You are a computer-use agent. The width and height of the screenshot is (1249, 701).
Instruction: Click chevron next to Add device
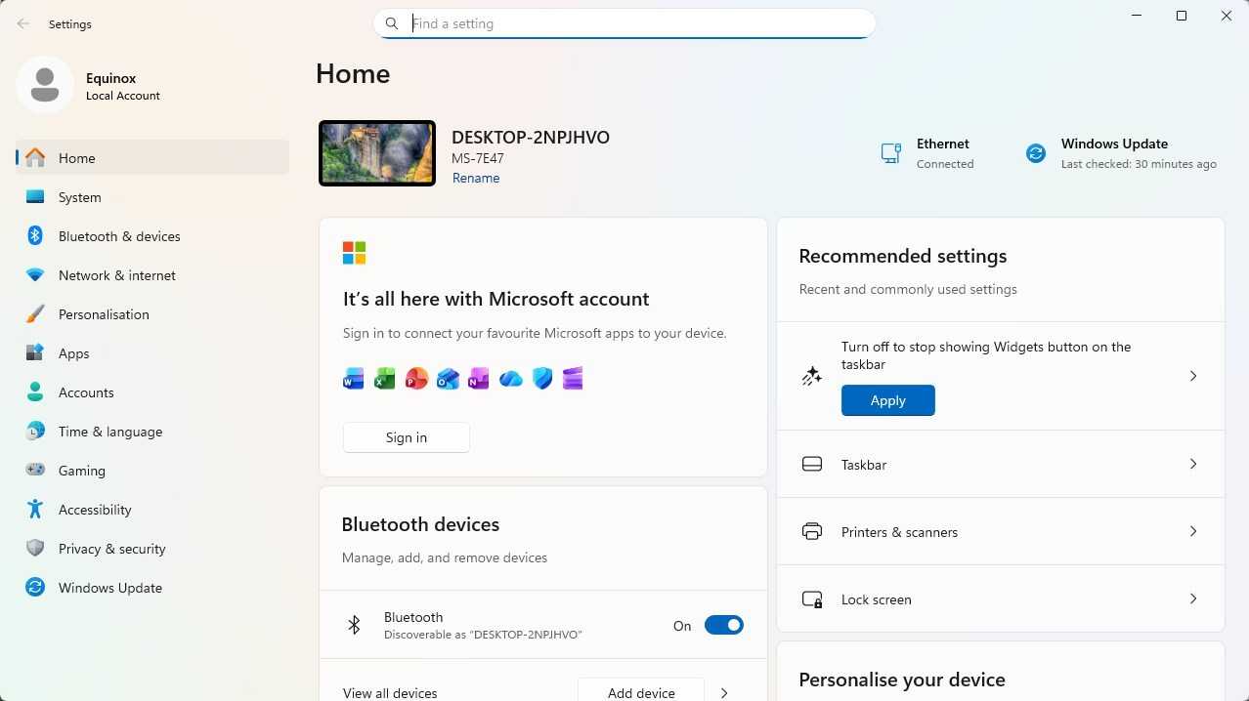click(x=724, y=693)
